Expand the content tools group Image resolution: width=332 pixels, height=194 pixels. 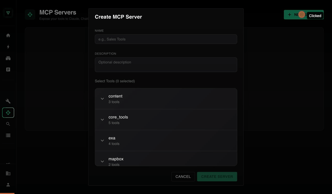click(102, 99)
